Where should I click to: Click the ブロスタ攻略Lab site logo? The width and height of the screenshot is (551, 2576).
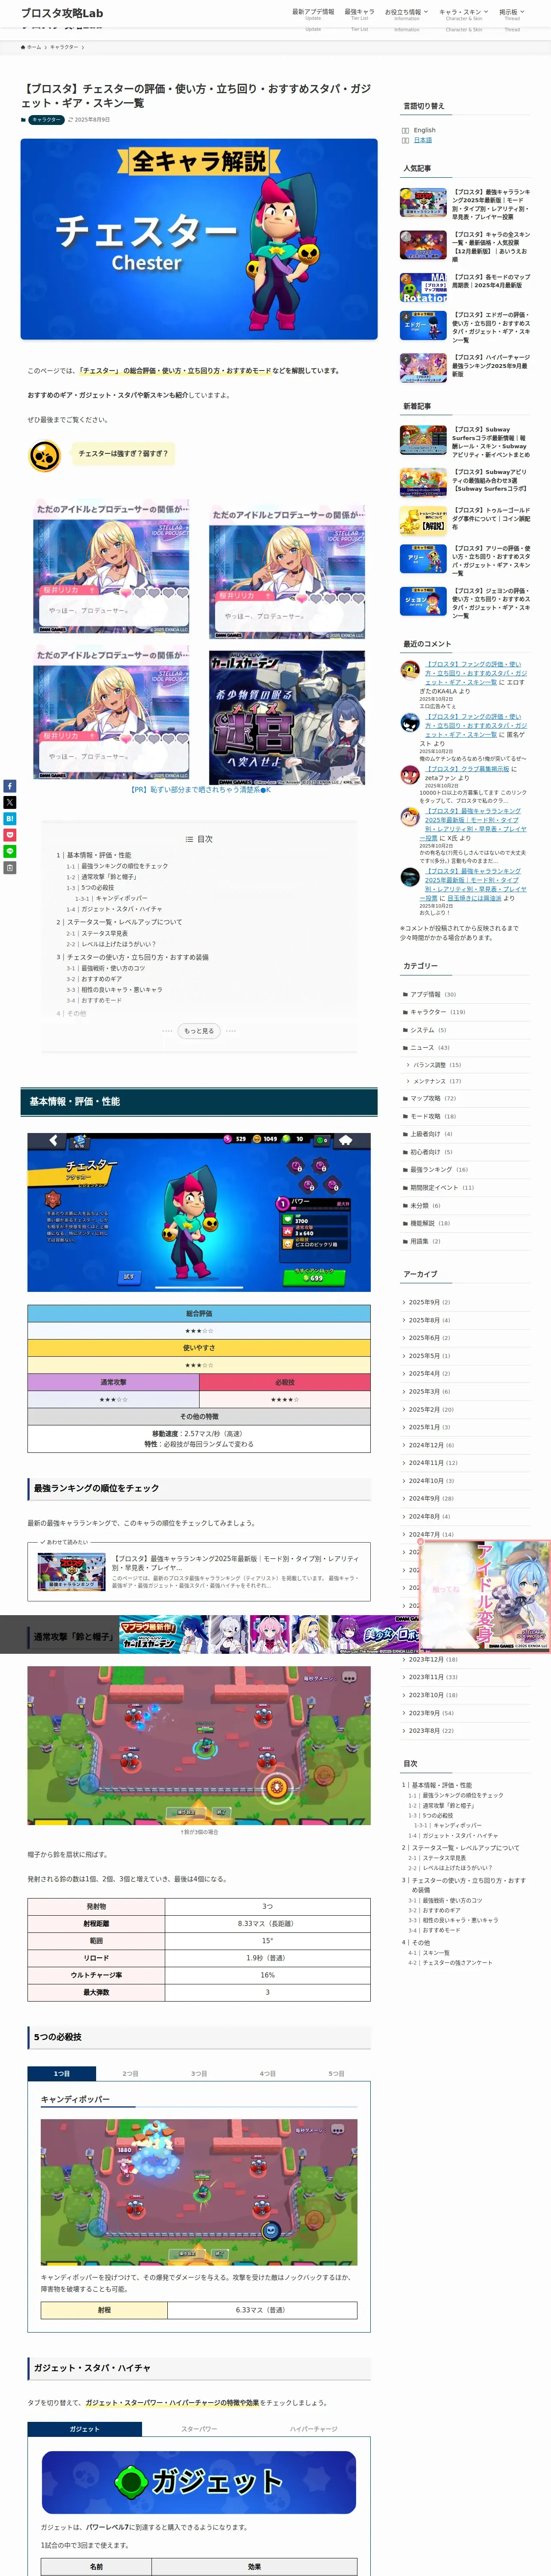pyautogui.click(x=62, y=13)
